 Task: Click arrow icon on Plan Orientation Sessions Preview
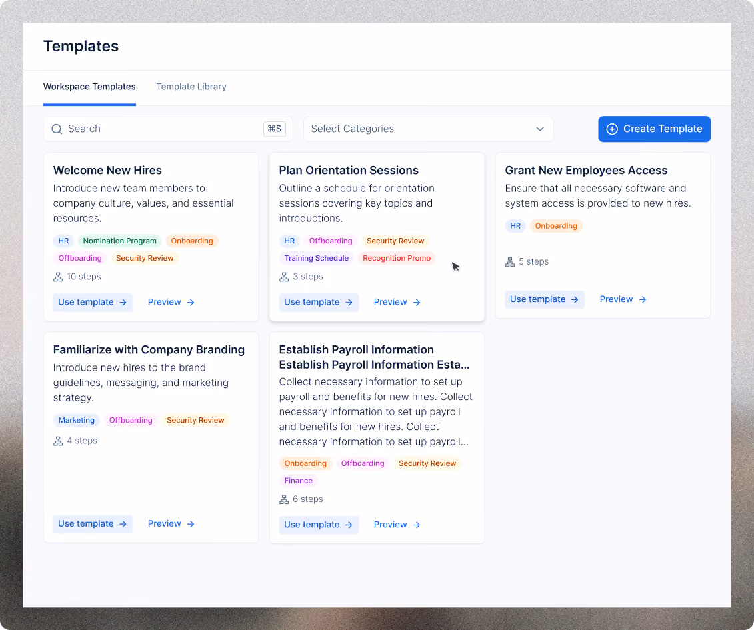tap(417, 303)
